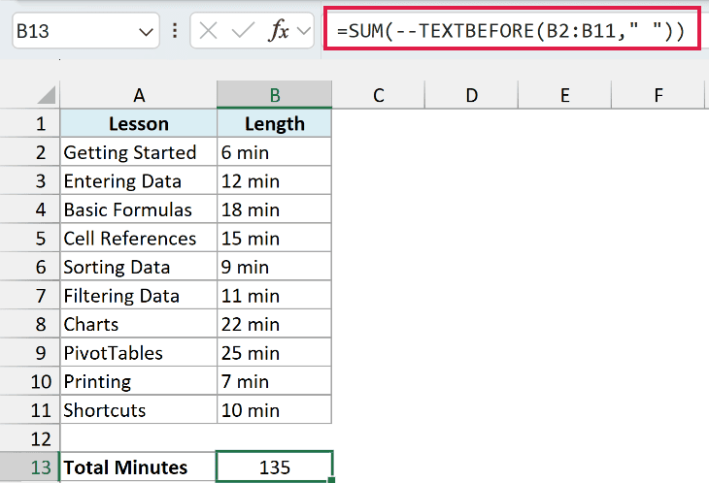Image resolution: width=709 pixels, height=483 pixels.
Task: Select row 11 header
Action: point(30,410)
